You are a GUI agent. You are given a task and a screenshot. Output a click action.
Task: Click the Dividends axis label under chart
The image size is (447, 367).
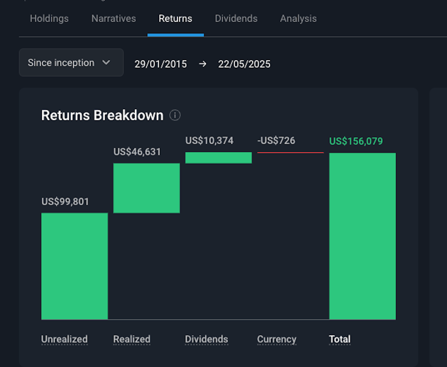pyautogui.click(x=207, y=339)
